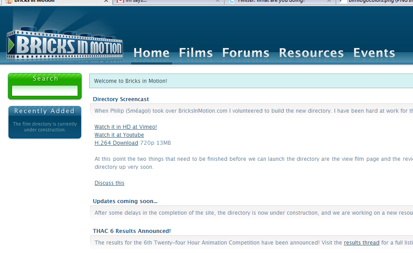This screenshot has height=253, width=413.
Task: Select the Bricks in Motion browser tab
Action: [x=56, y=1]
